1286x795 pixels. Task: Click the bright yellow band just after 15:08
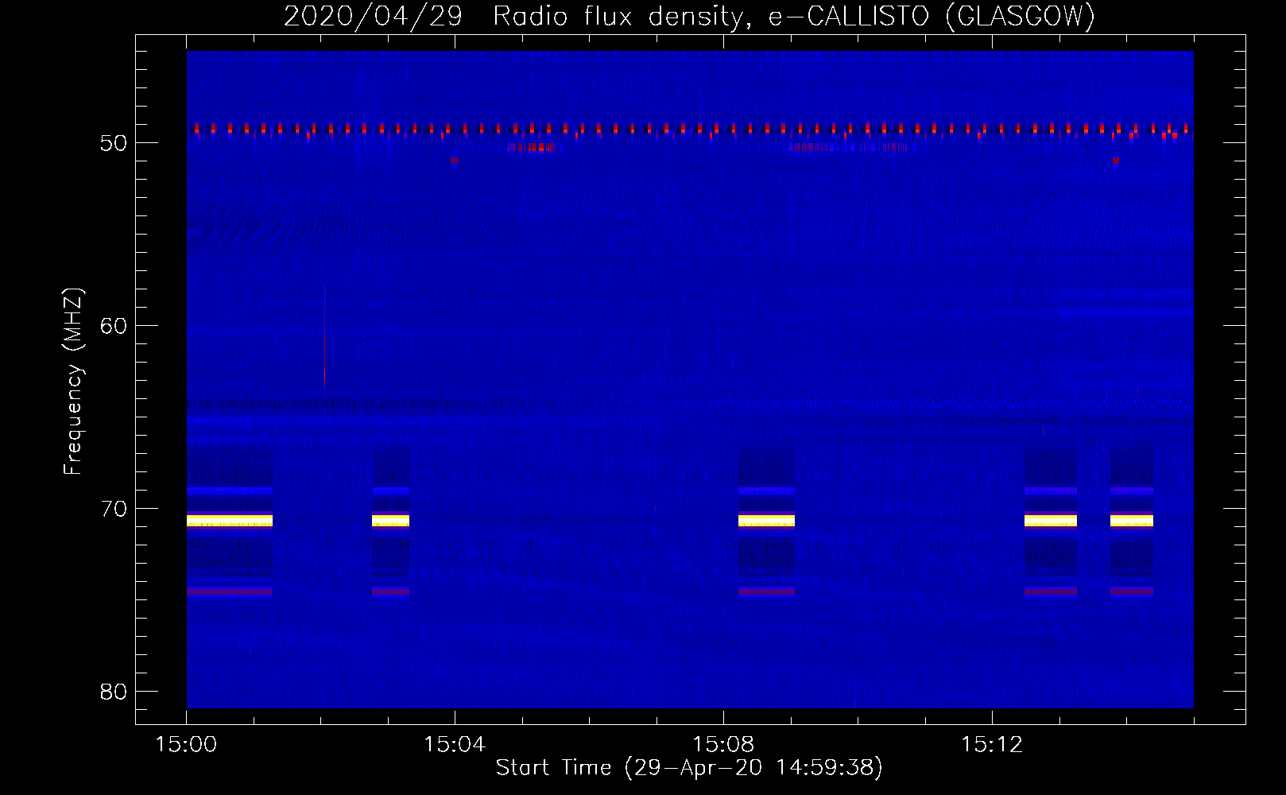pos(766,521)
